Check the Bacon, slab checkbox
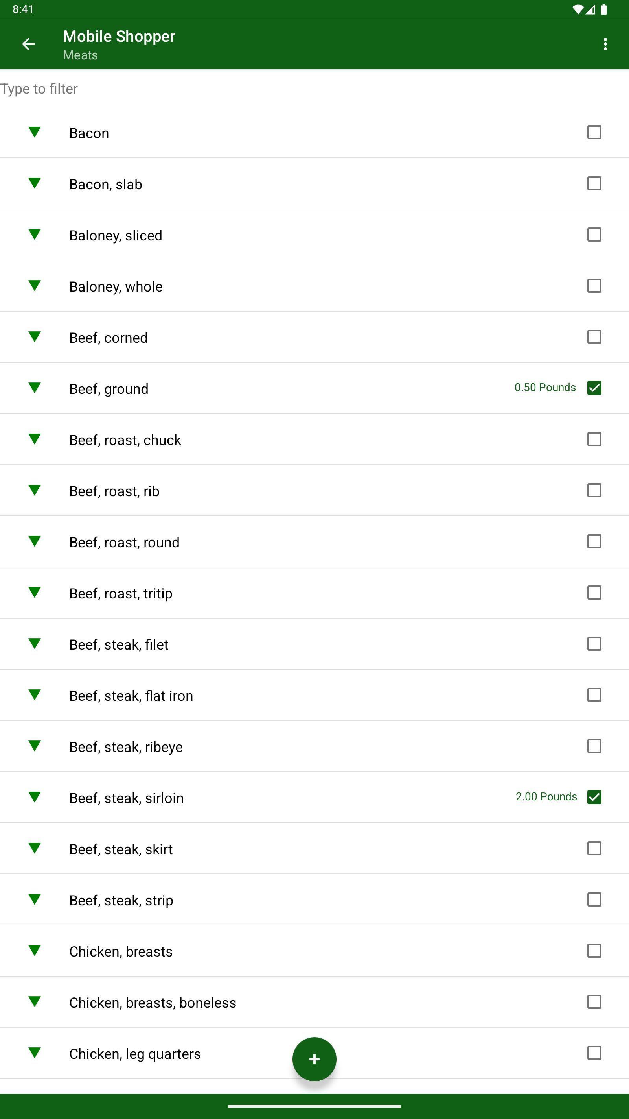The width and height of the screenshot is (629, 1119). click(594, 183)
